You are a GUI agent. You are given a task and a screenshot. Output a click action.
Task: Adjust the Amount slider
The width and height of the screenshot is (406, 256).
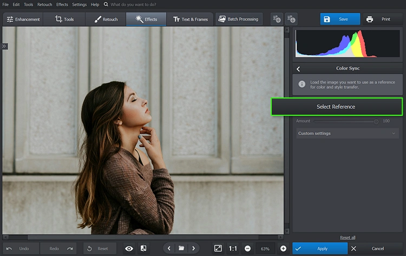pyautogui.click(x=346, y=121)
